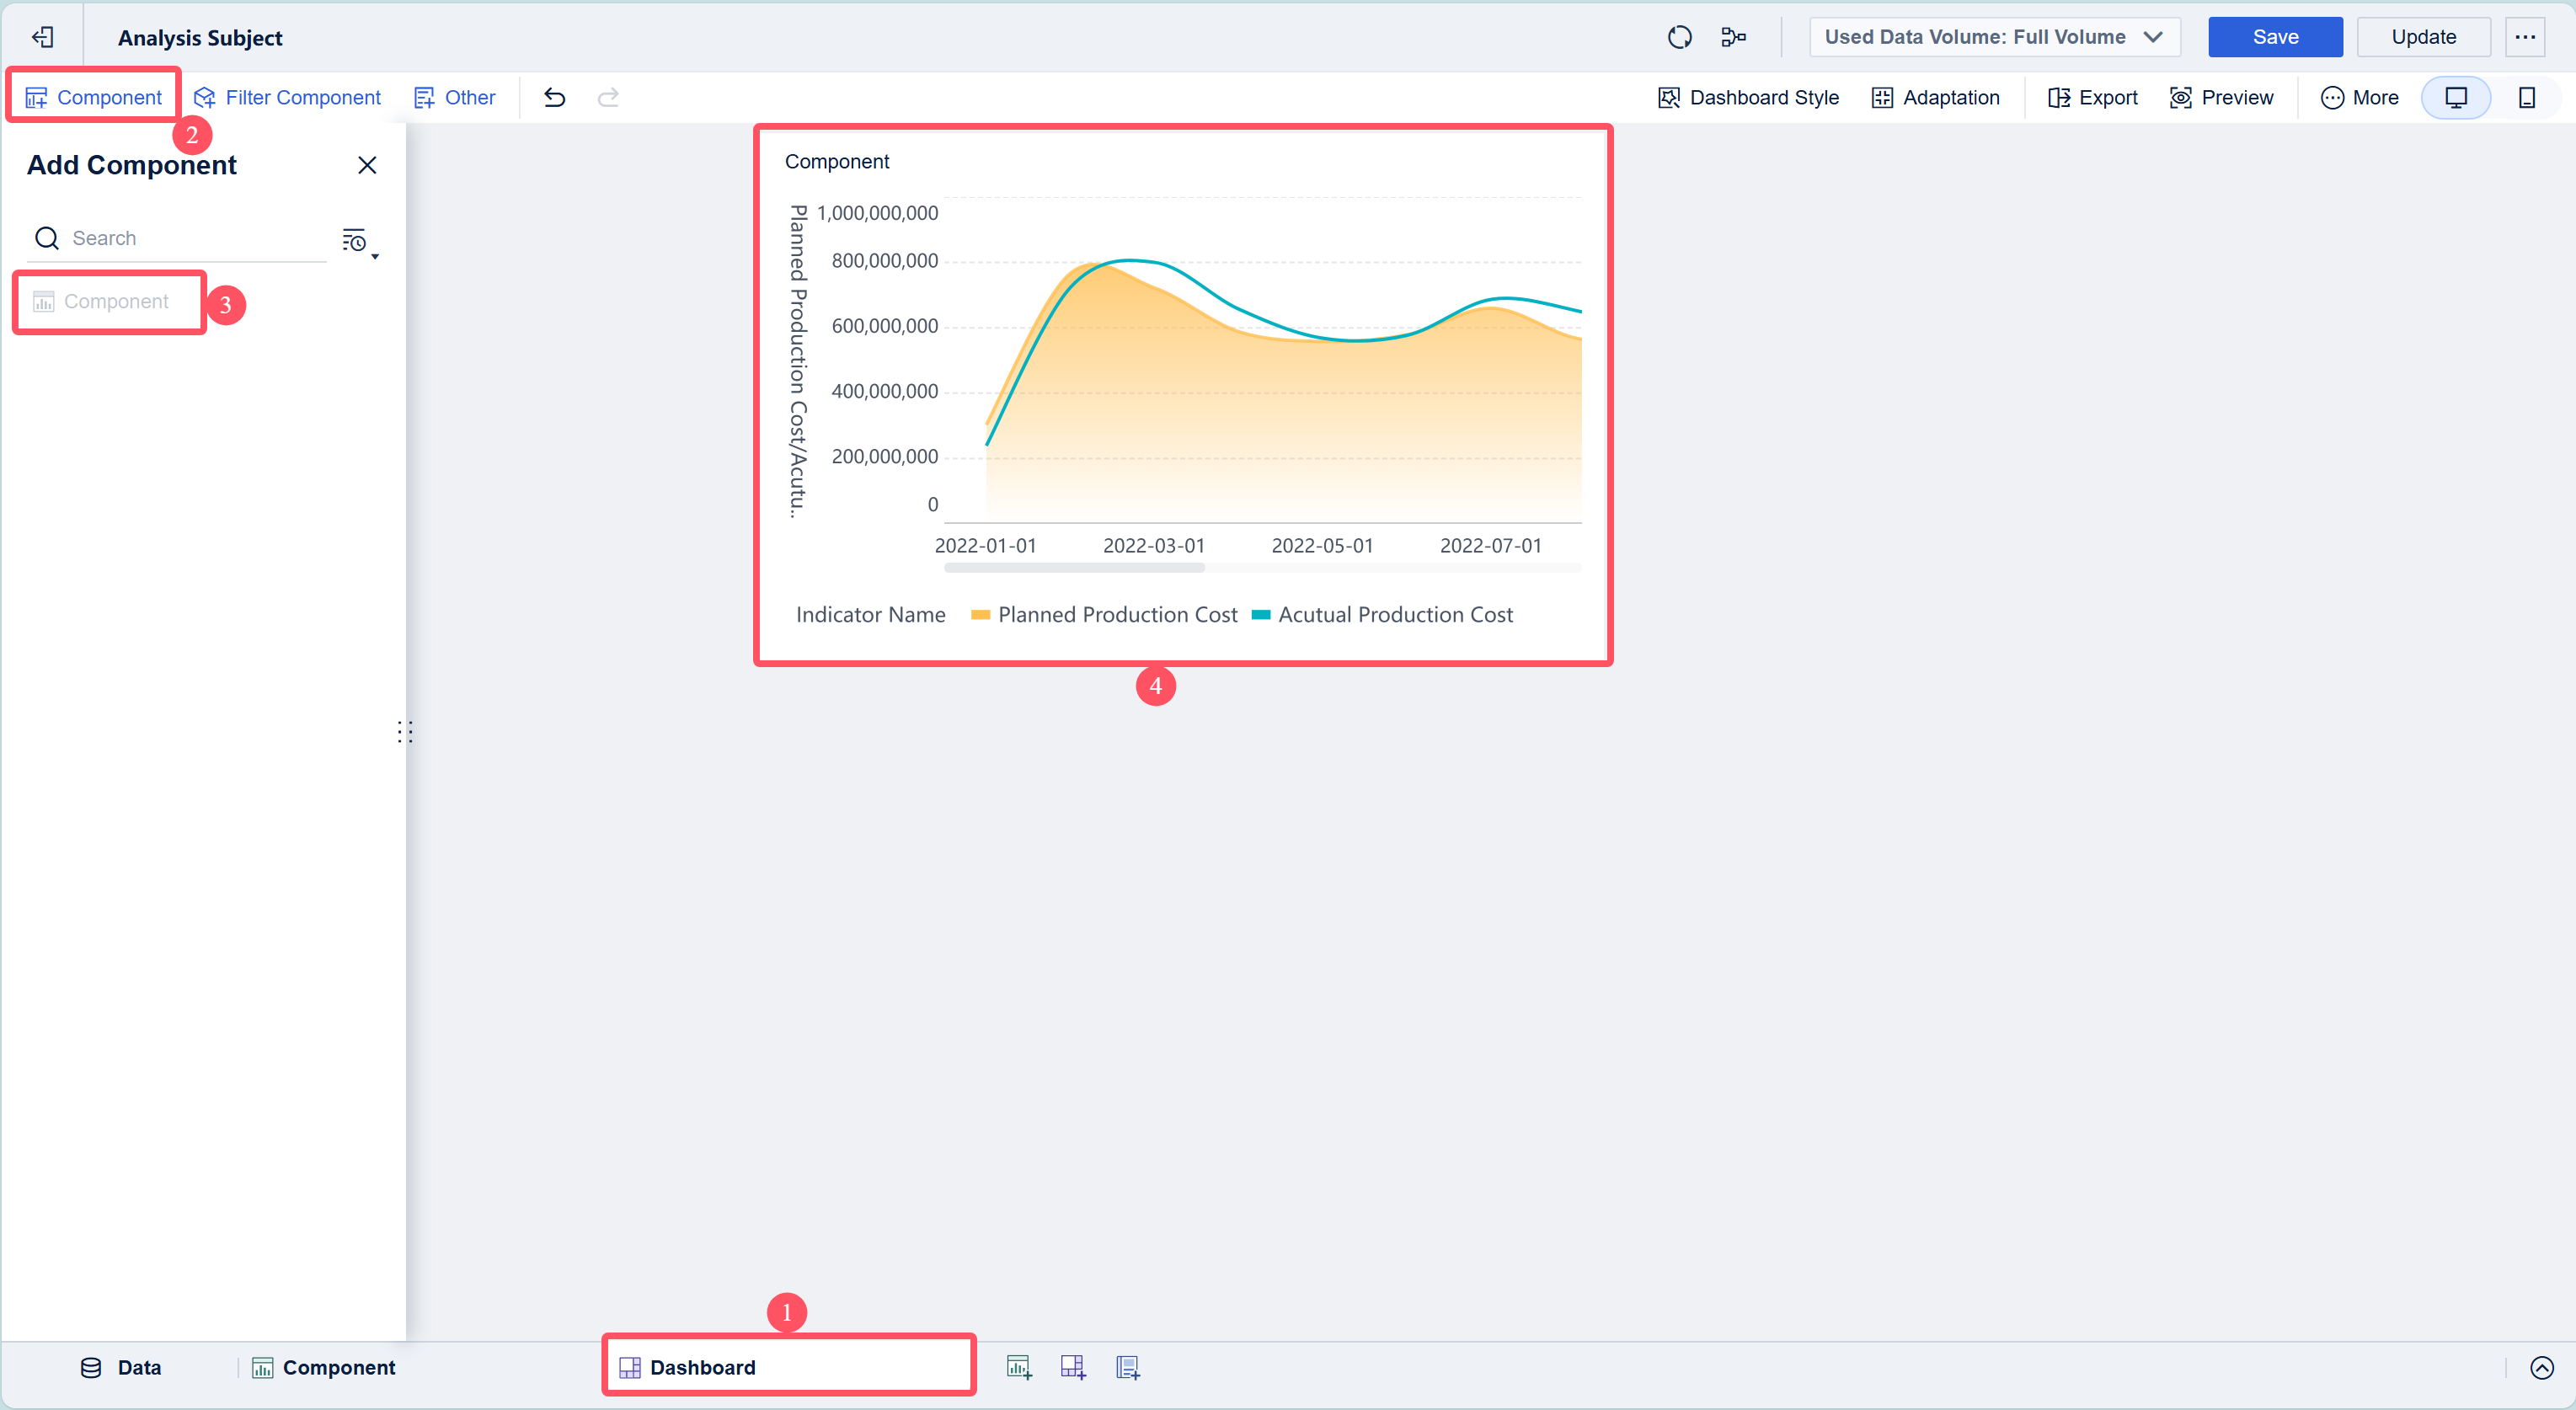Switch to bottom Component tab

pos(324,1367)
